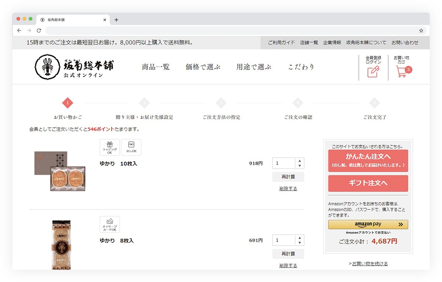The image size is (442, 282).
Task: Click quantity field for ゆかり 8枚入
Action: (x=284, y=240)
